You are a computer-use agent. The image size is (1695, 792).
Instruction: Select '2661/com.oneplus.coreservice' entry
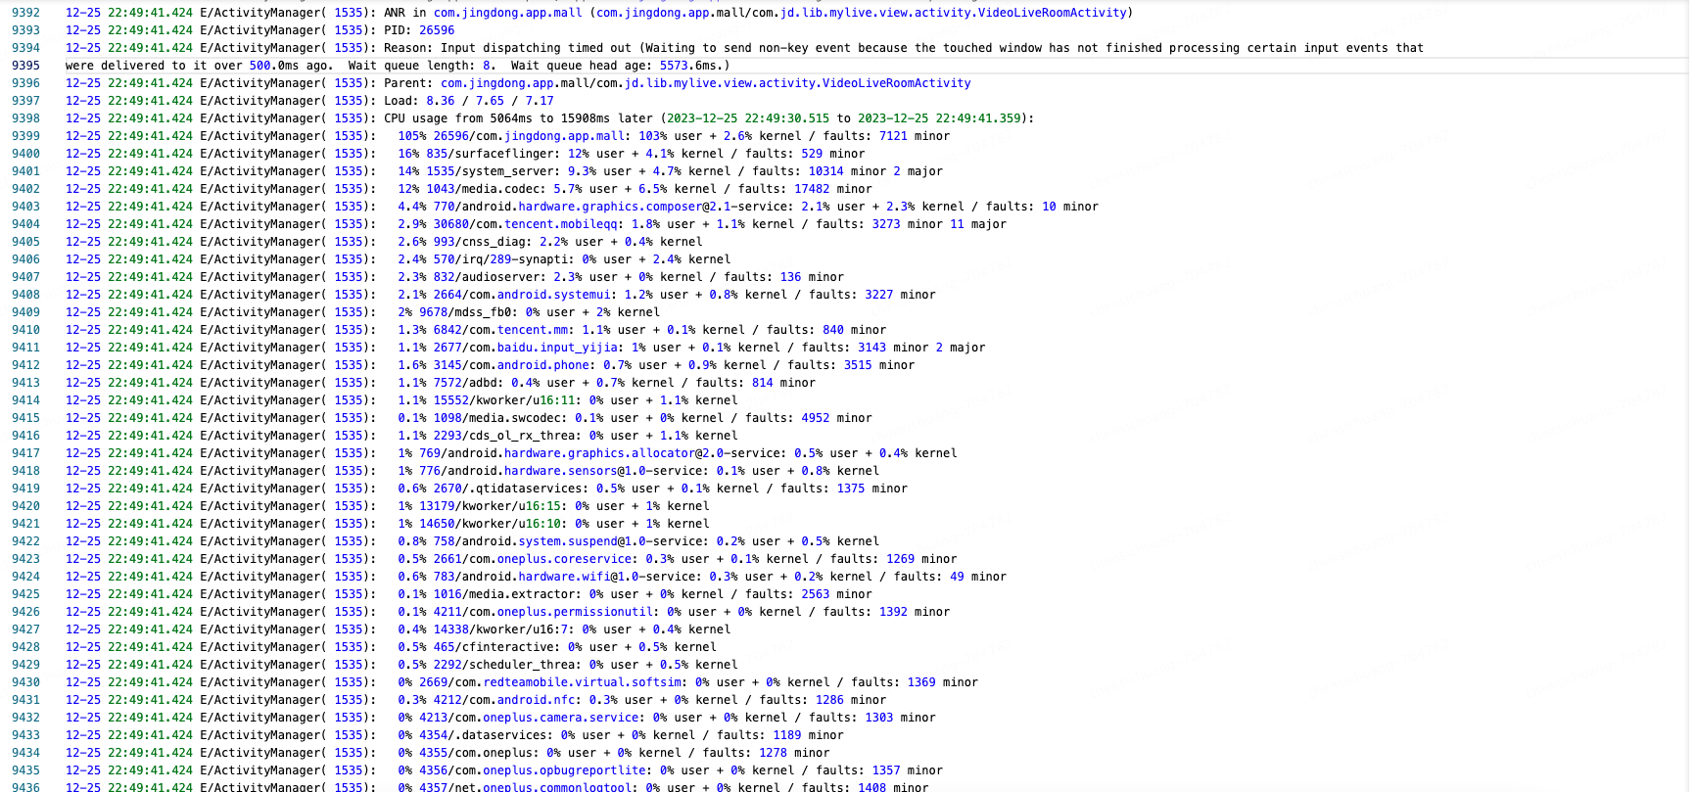(533, 559)
